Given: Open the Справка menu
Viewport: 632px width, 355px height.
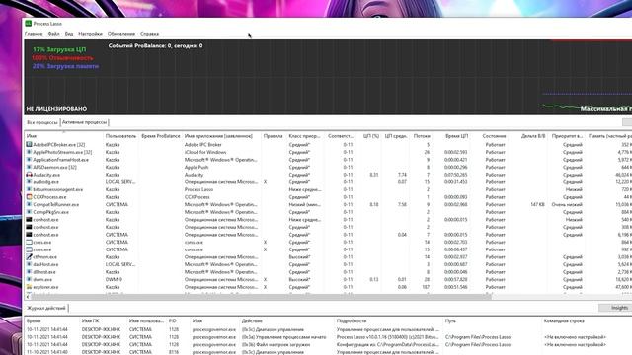Looking at the screenshot, I should 149,34.
